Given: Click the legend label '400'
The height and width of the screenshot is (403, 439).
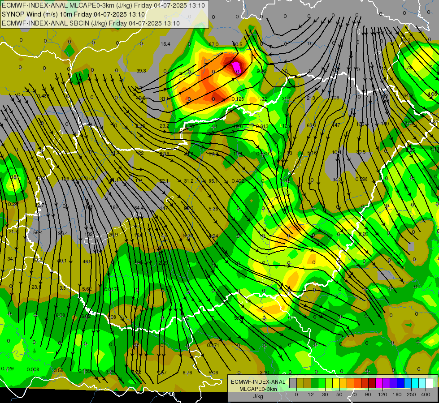Looking at the screenshot, I should point(426,394).
